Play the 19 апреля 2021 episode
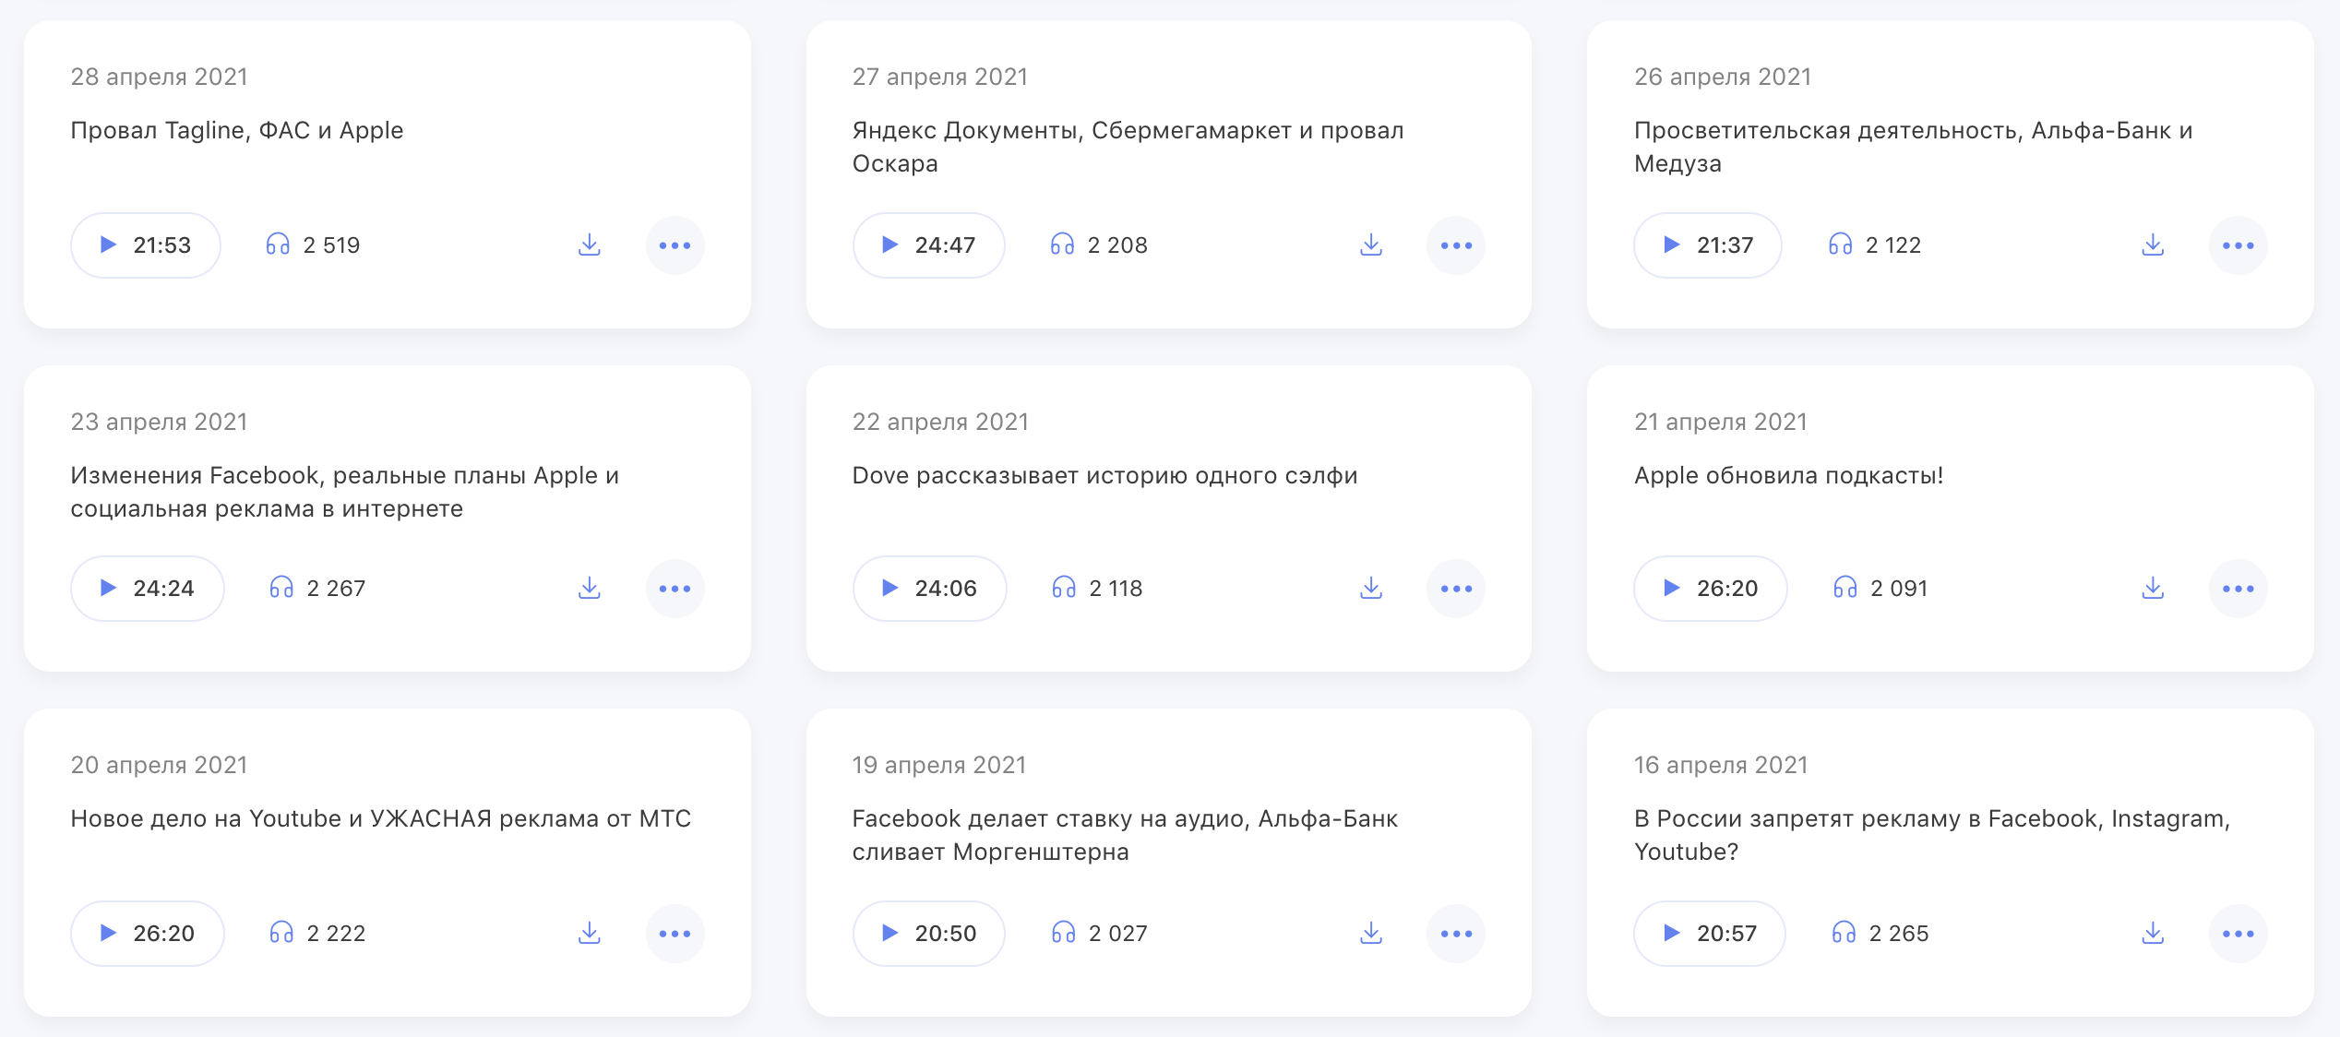The height and width of the screenshot is (1037, 2340). point(928,934)
